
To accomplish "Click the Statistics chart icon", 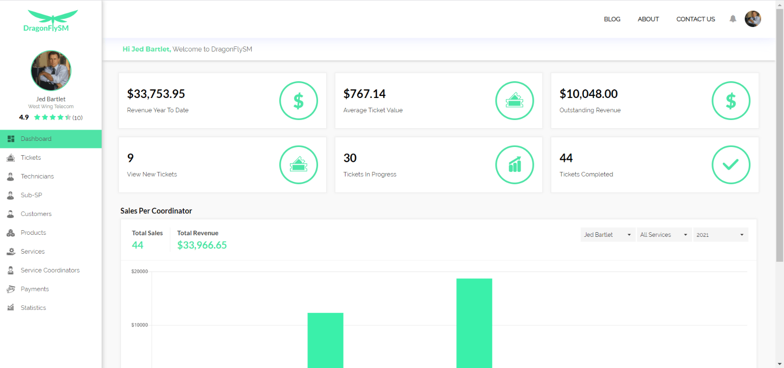I will [x=11, y=308].
